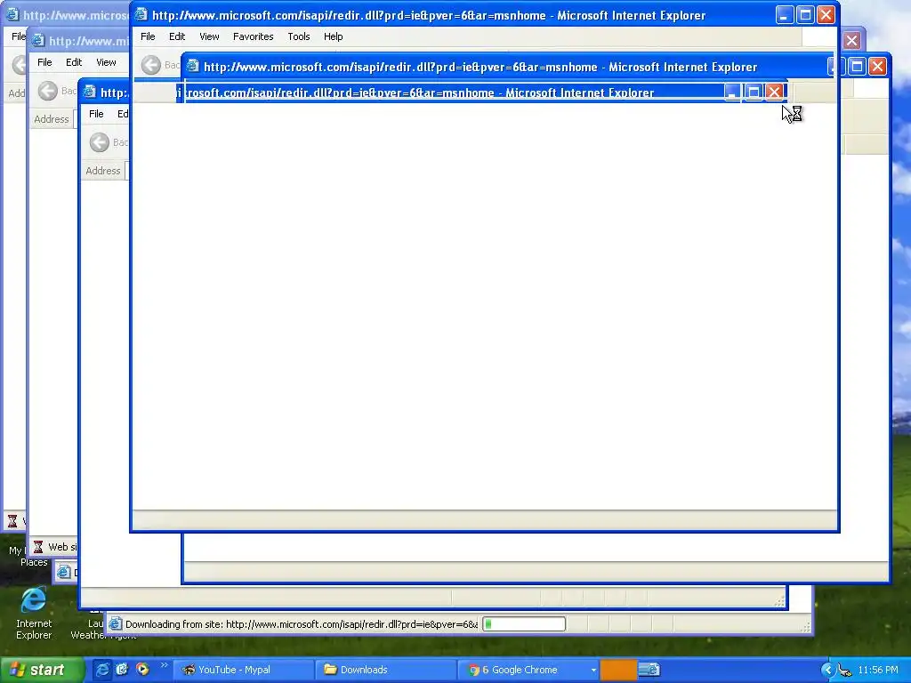Close the front window with Favorites menu

[826, 15]
